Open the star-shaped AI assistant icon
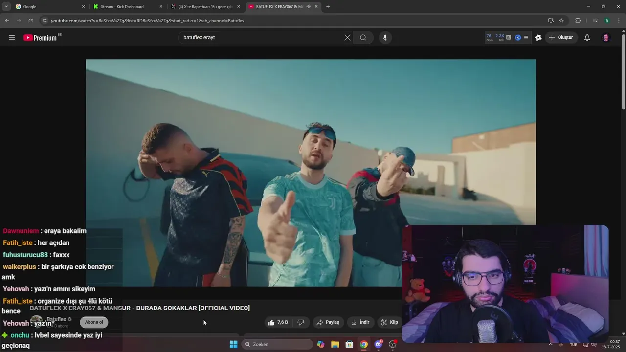This screenshot has height=352, width=626. (x=538, y=38)
